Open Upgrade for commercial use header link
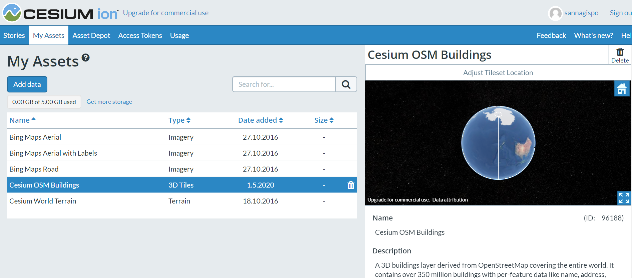Image resolution: width=632 pixels, height=278 pixels. [166, 13]
